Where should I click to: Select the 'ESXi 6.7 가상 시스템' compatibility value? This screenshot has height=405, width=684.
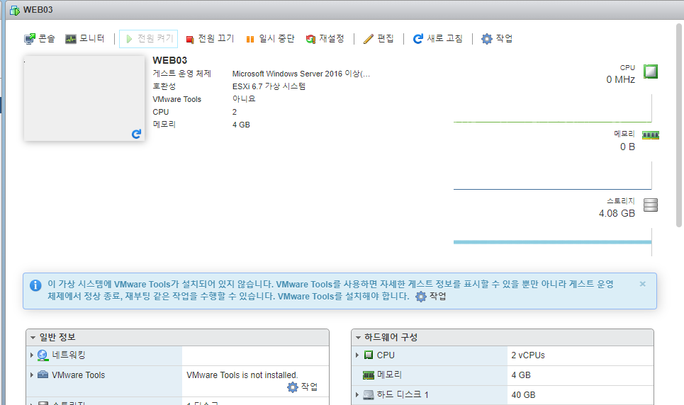tap(269, 86)
